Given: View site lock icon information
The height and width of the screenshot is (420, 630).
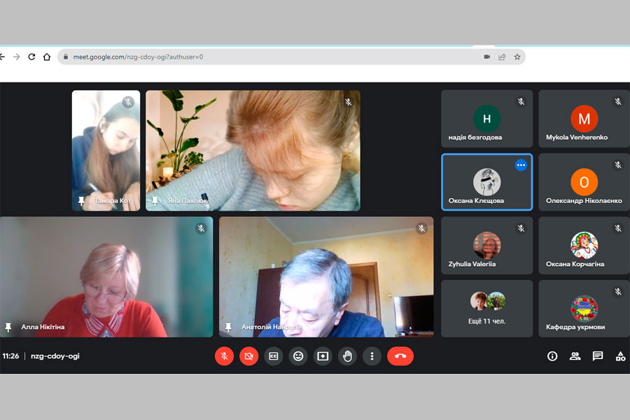Looking at the screenshot, I should [x=66, y=57].
